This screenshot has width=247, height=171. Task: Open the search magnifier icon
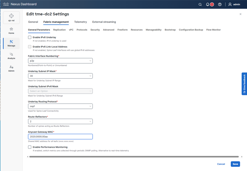(x=200, y=4)
